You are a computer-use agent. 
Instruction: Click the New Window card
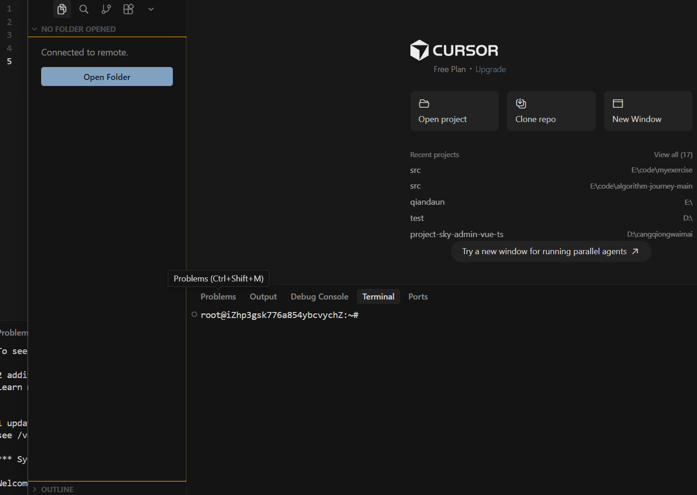pos(648,111)
